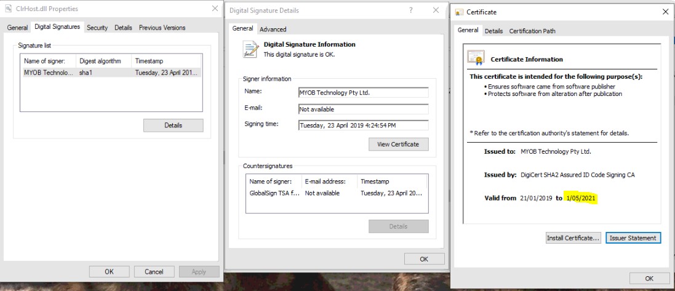The width and height of the screenshot is (675, 291).
Task: Click the E-mail field showing Not available
Action: point(363,110)
